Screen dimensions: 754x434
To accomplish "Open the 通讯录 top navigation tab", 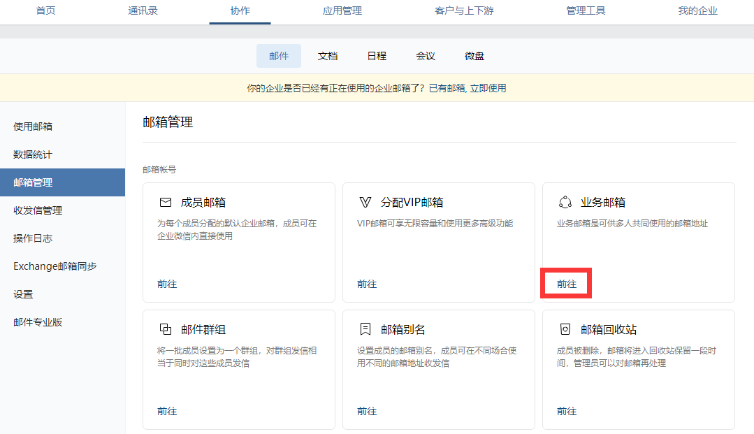I will (143, 10).
